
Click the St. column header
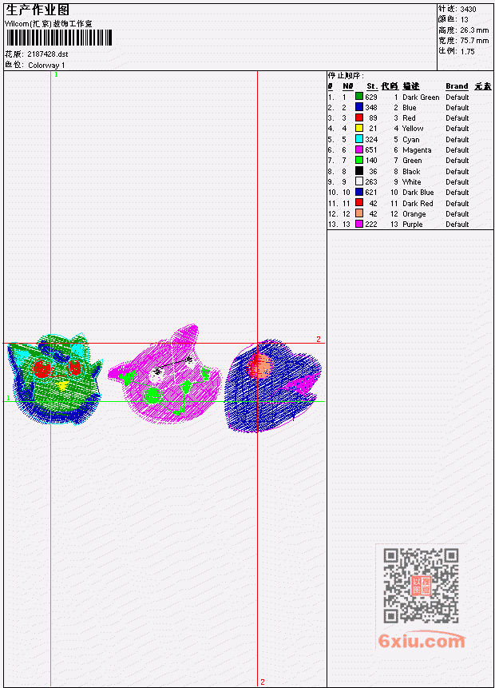[x=372, y=86]
